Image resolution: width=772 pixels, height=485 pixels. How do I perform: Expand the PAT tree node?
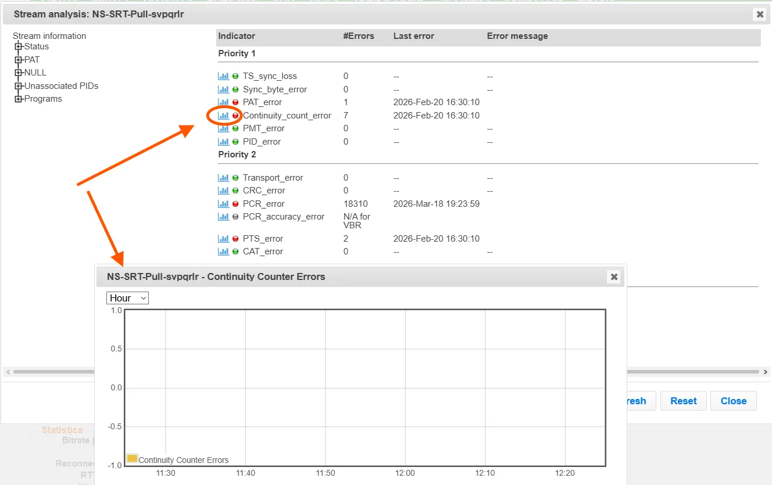(x=19, y=60)
